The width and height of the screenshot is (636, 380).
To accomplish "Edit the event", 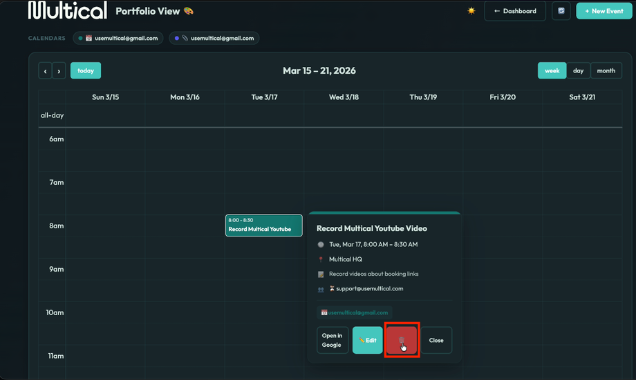I will pyautogui.click(x=368, y=340).
